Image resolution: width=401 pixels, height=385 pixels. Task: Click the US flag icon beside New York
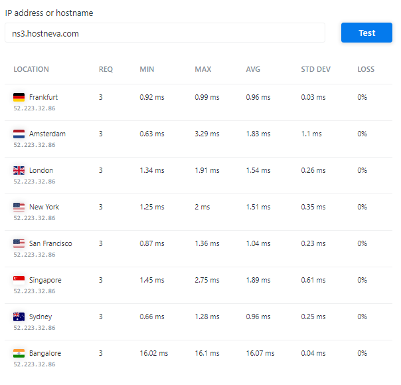point(19,207)
